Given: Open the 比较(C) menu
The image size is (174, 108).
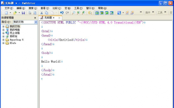Looking at the screenshot, I should click(x=57, y=8).
